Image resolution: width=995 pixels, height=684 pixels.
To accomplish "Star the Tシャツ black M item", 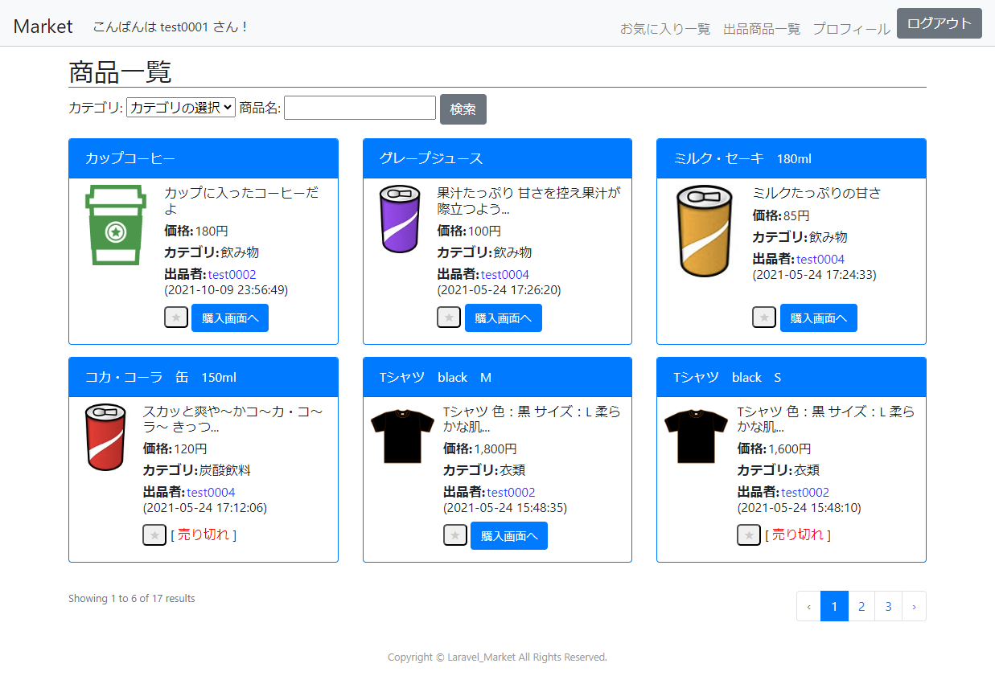I will (x=455, y=535).
